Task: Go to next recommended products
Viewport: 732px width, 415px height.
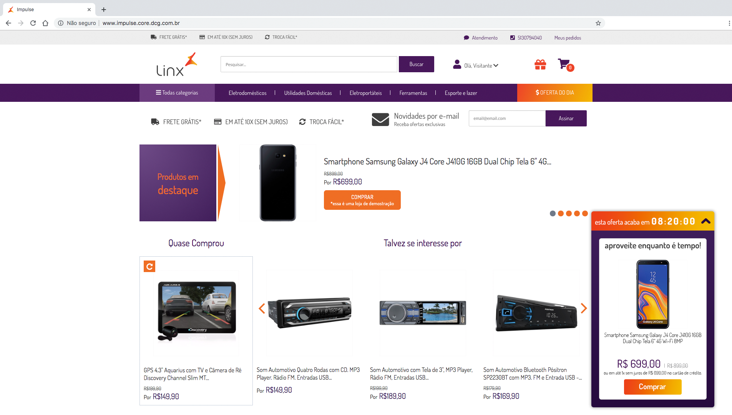Action: coord(584,308)
